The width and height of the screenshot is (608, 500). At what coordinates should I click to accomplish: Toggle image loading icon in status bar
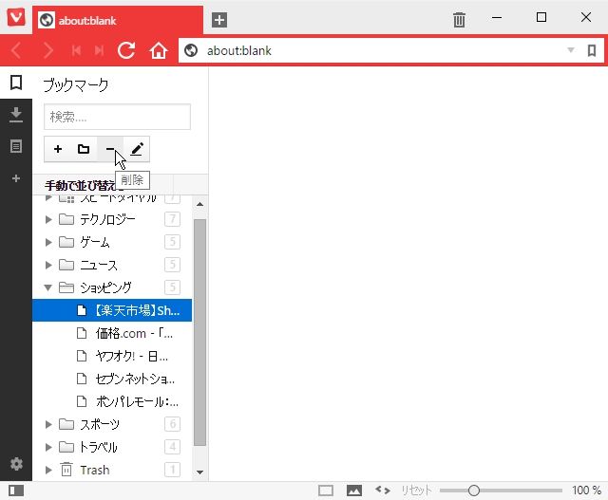(354, 491)
